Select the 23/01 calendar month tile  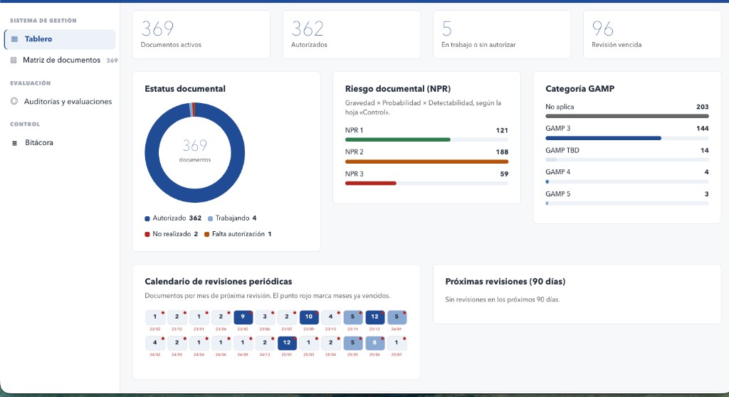[x=199, y=317]
